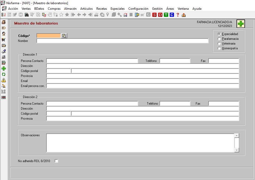This screenshot has height=180, width=255.
Task: Click the blue C toolbar button
Action: [172, 15]
